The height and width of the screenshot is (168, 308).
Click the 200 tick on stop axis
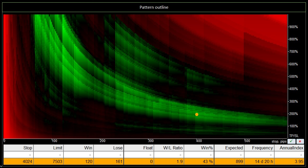coord(102,141)
